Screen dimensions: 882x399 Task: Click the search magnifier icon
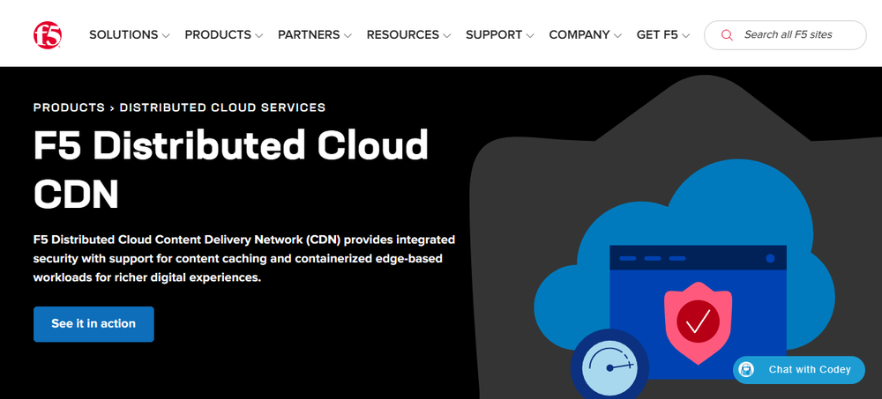(727, 35)
